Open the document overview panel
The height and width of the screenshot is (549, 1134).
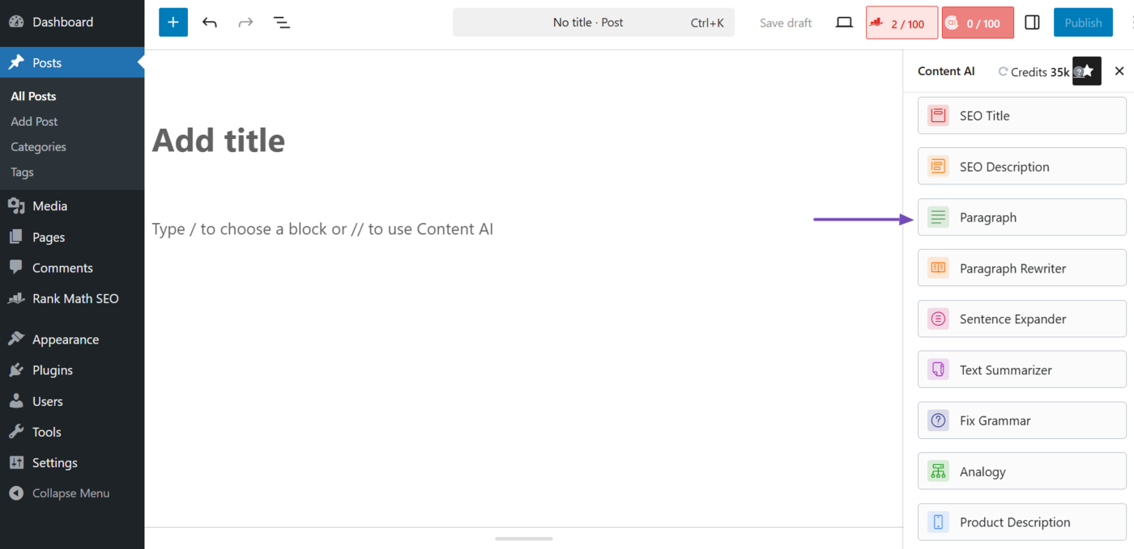pos(281,22)
